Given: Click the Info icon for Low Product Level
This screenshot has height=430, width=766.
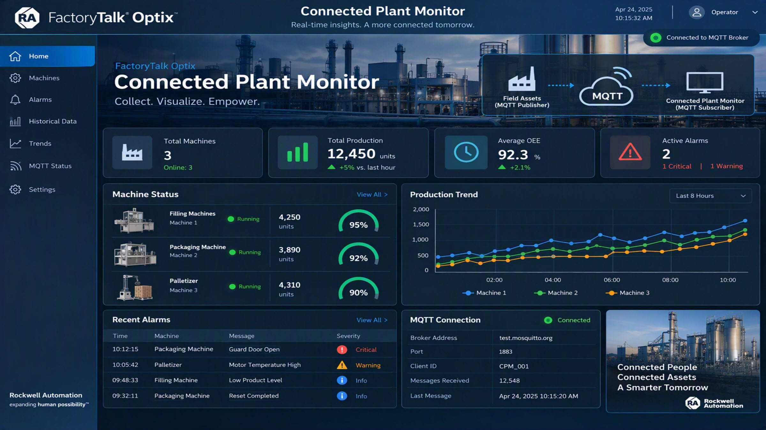Looking at the screenshot, I should [342, 380].
